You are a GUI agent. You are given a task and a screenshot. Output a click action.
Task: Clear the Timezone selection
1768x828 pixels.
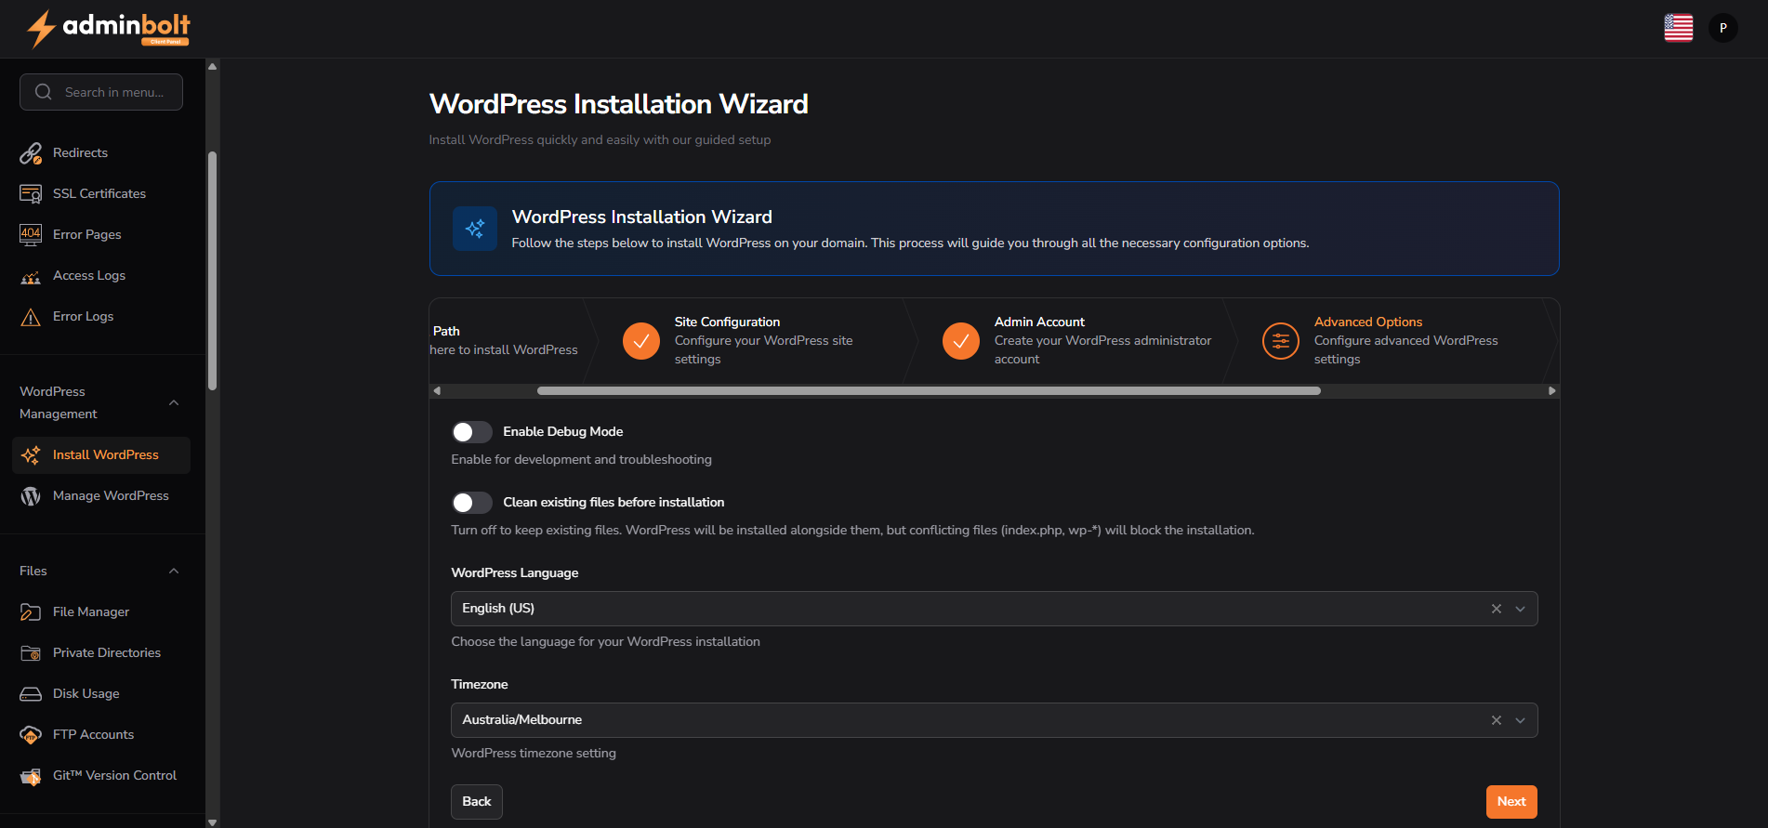1497,720
